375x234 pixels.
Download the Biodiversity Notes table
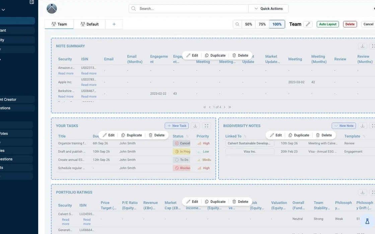pyautogui.click(x=363, y=126)
